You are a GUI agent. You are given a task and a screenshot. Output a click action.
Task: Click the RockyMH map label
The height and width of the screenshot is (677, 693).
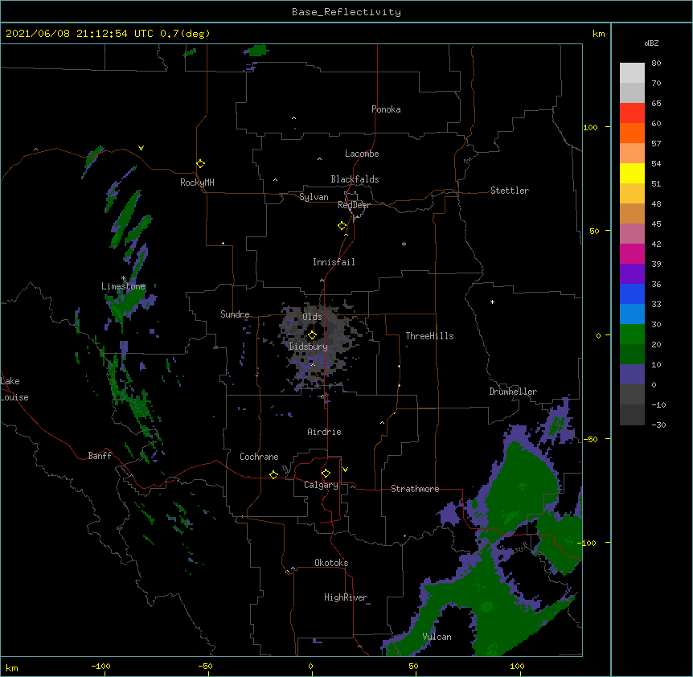click(197, 183)
